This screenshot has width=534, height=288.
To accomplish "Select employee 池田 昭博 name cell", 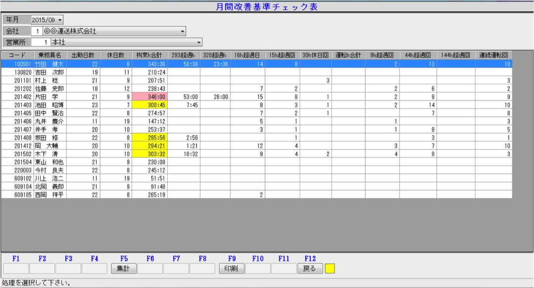I will pos(49,105).
